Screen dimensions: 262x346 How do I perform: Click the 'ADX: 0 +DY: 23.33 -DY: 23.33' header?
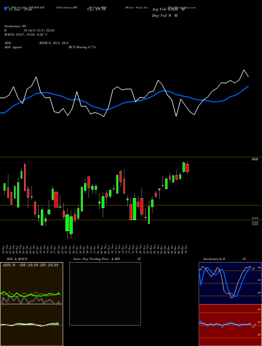[30, 265]
